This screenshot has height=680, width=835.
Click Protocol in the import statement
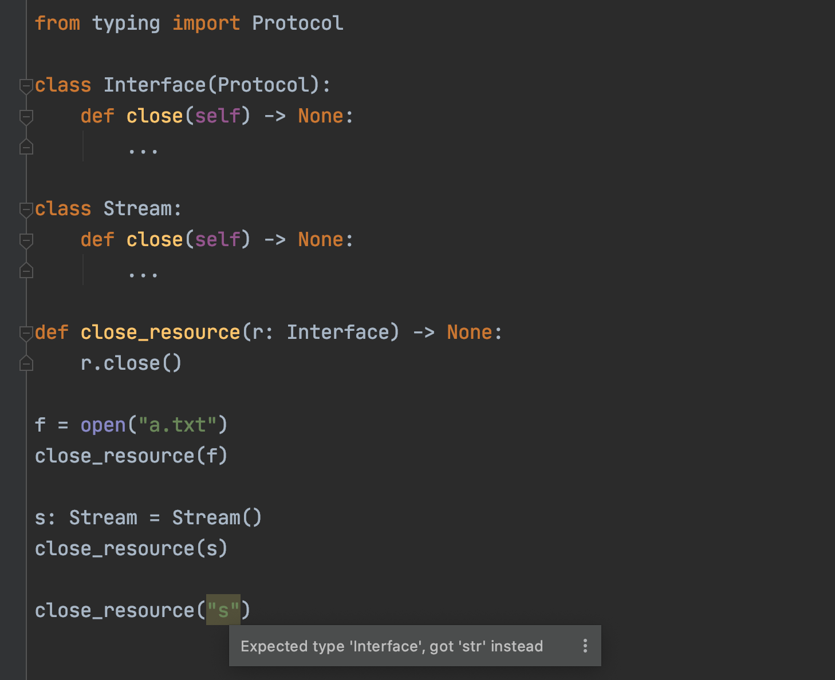pos(297,23)
